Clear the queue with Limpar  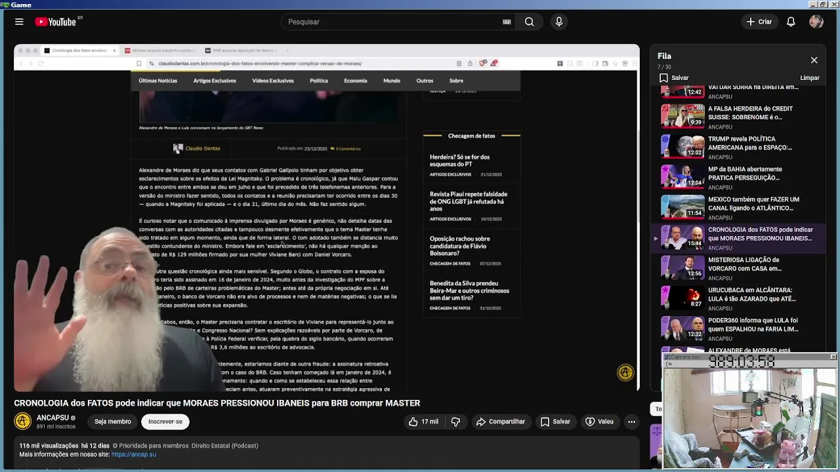click(x=809, y=77)
